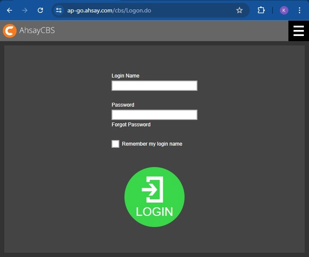Click the green LOGIN button

point(154,197)
